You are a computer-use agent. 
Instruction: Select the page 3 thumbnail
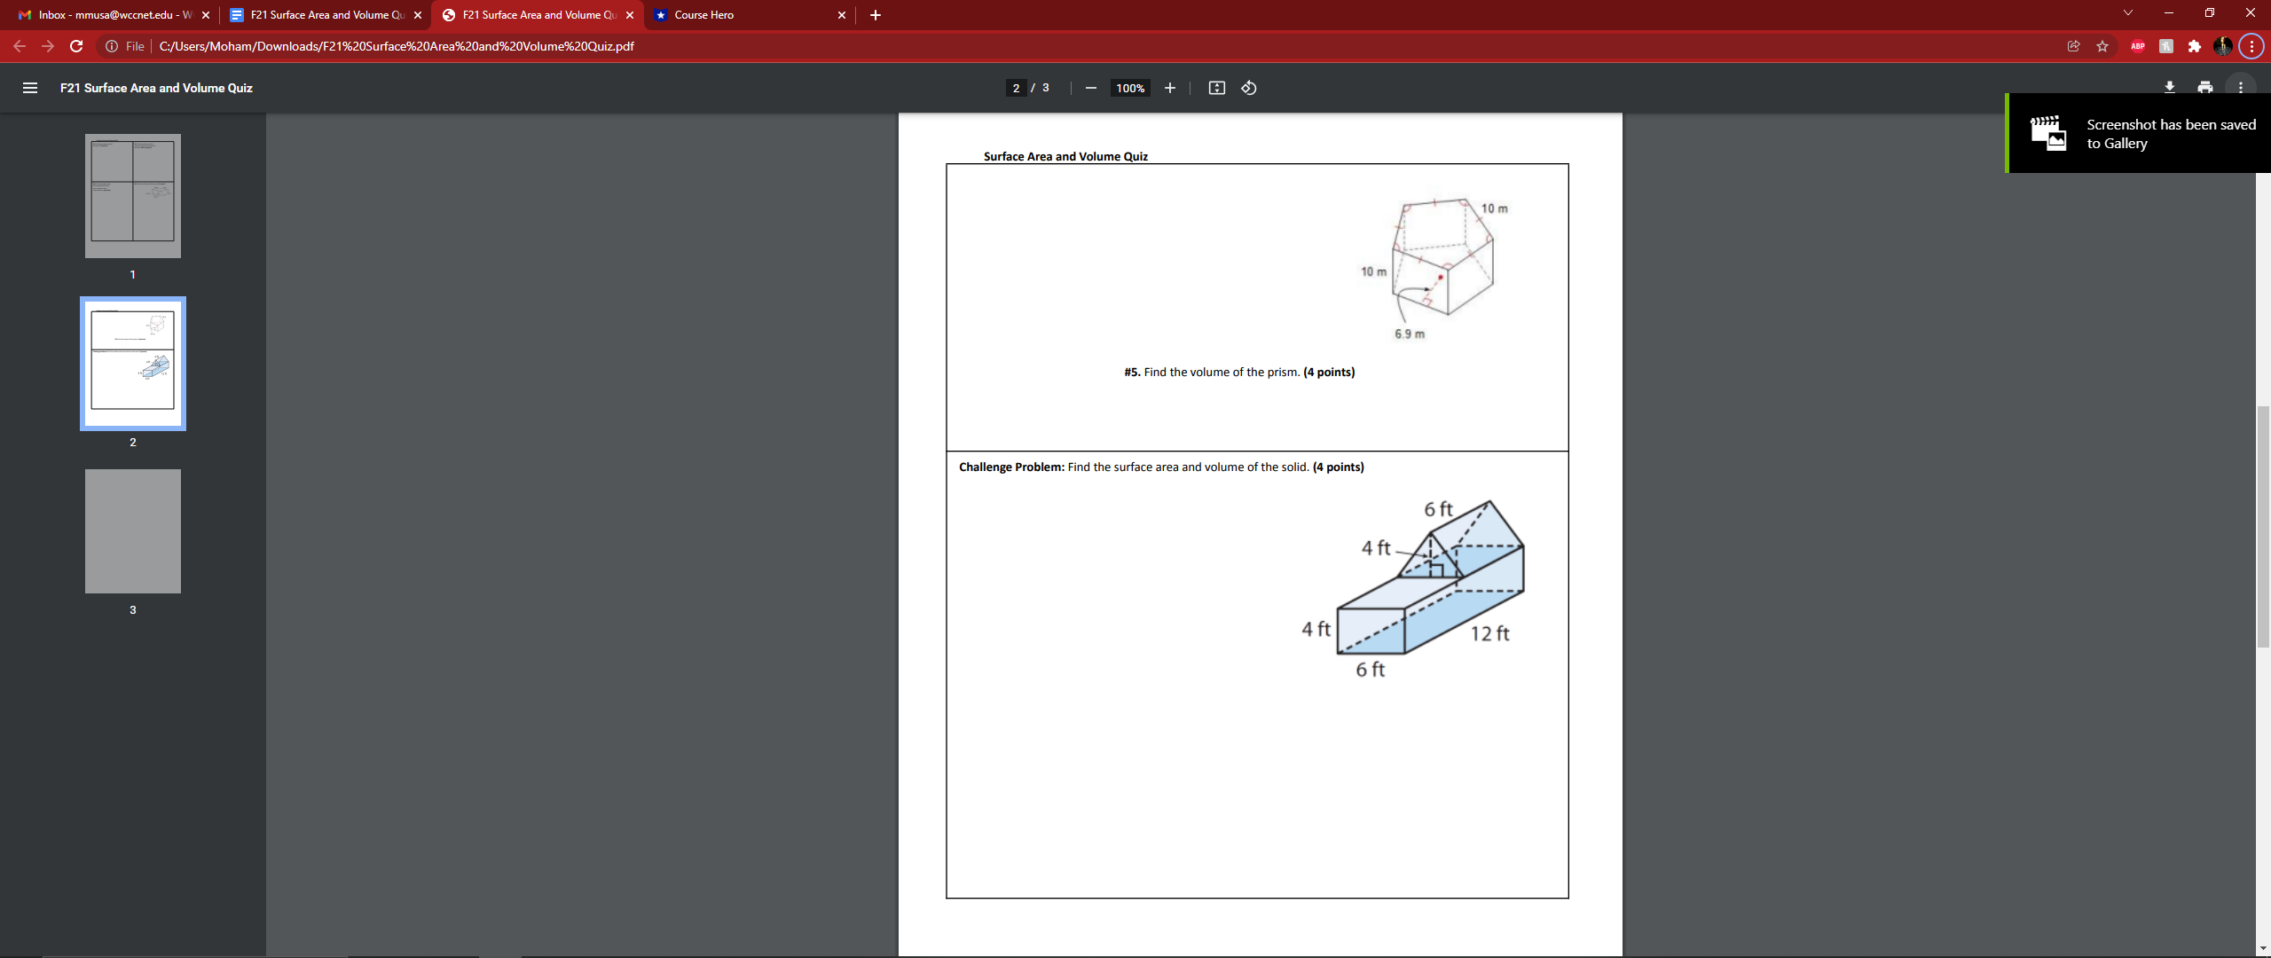tap(132, 530)
